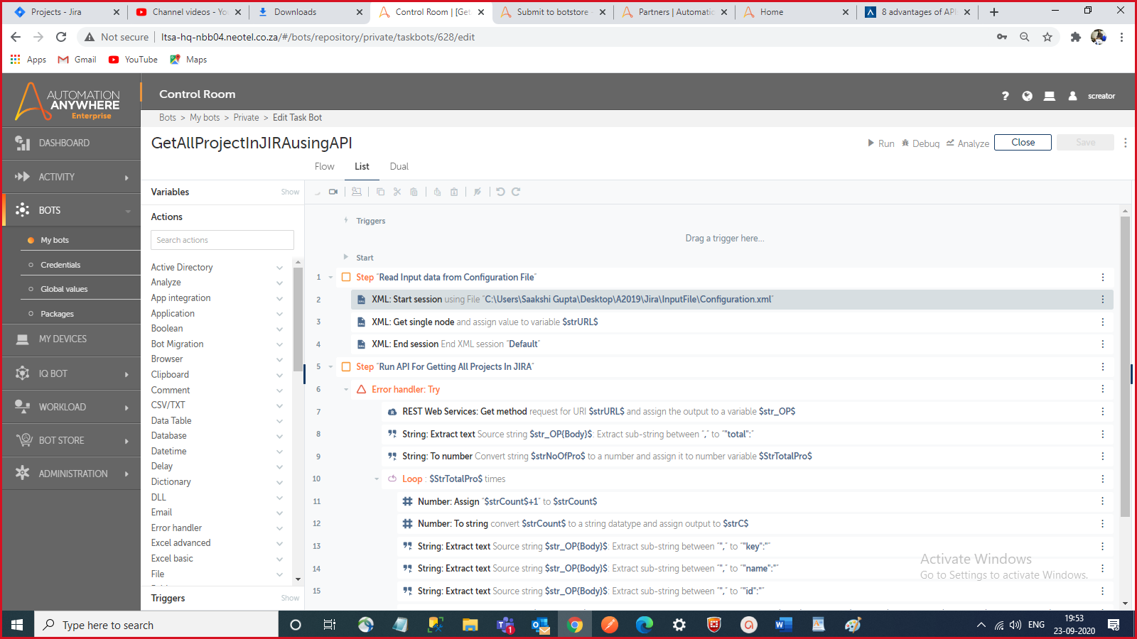Go to My bots breadcrumb link
Image resolution: width=1137 pixels, height=639 pixels.
pyautogui.click(x=205, y=118)
